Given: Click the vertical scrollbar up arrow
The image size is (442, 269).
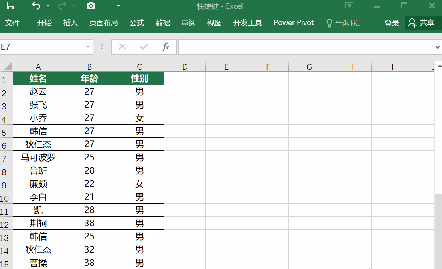Looking at the screenshot, I should point(439,66).
